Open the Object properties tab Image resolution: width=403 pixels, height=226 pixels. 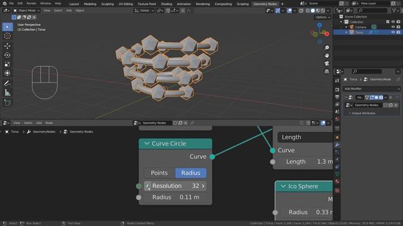click(x=338, y=137)
